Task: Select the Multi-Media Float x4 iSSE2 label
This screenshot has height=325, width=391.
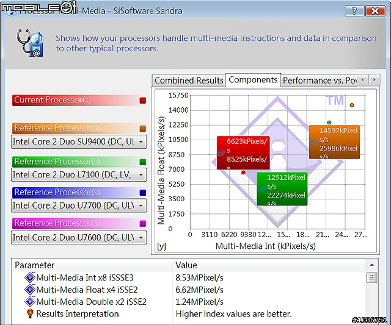Action: 87,290
